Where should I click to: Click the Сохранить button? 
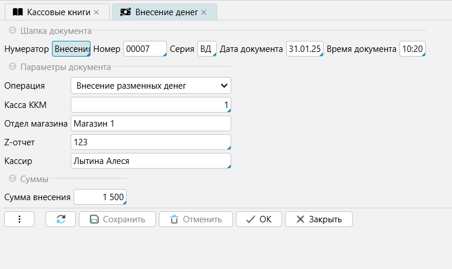[116, 219]
